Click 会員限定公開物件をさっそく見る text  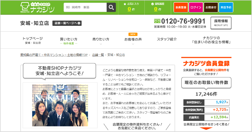tap(206, 124)
